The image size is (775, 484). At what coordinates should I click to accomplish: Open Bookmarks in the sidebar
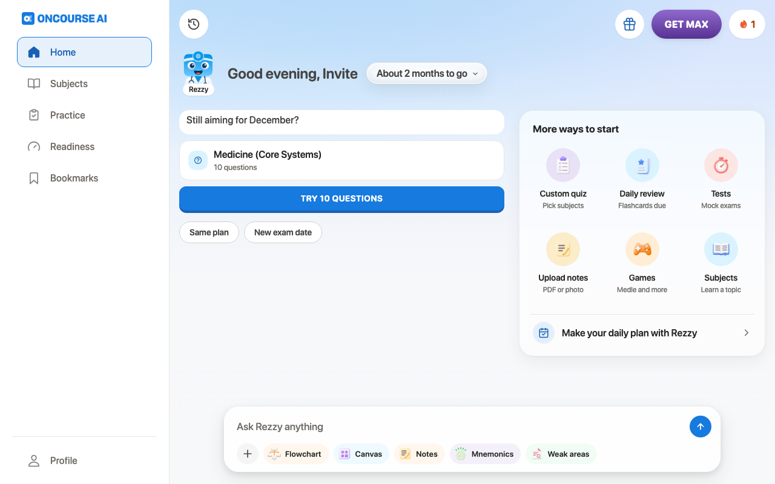(x=84, y=178)
